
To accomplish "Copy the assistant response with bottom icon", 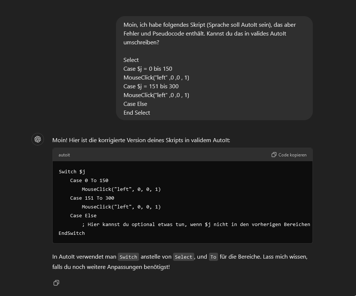I will click(56, 283).
